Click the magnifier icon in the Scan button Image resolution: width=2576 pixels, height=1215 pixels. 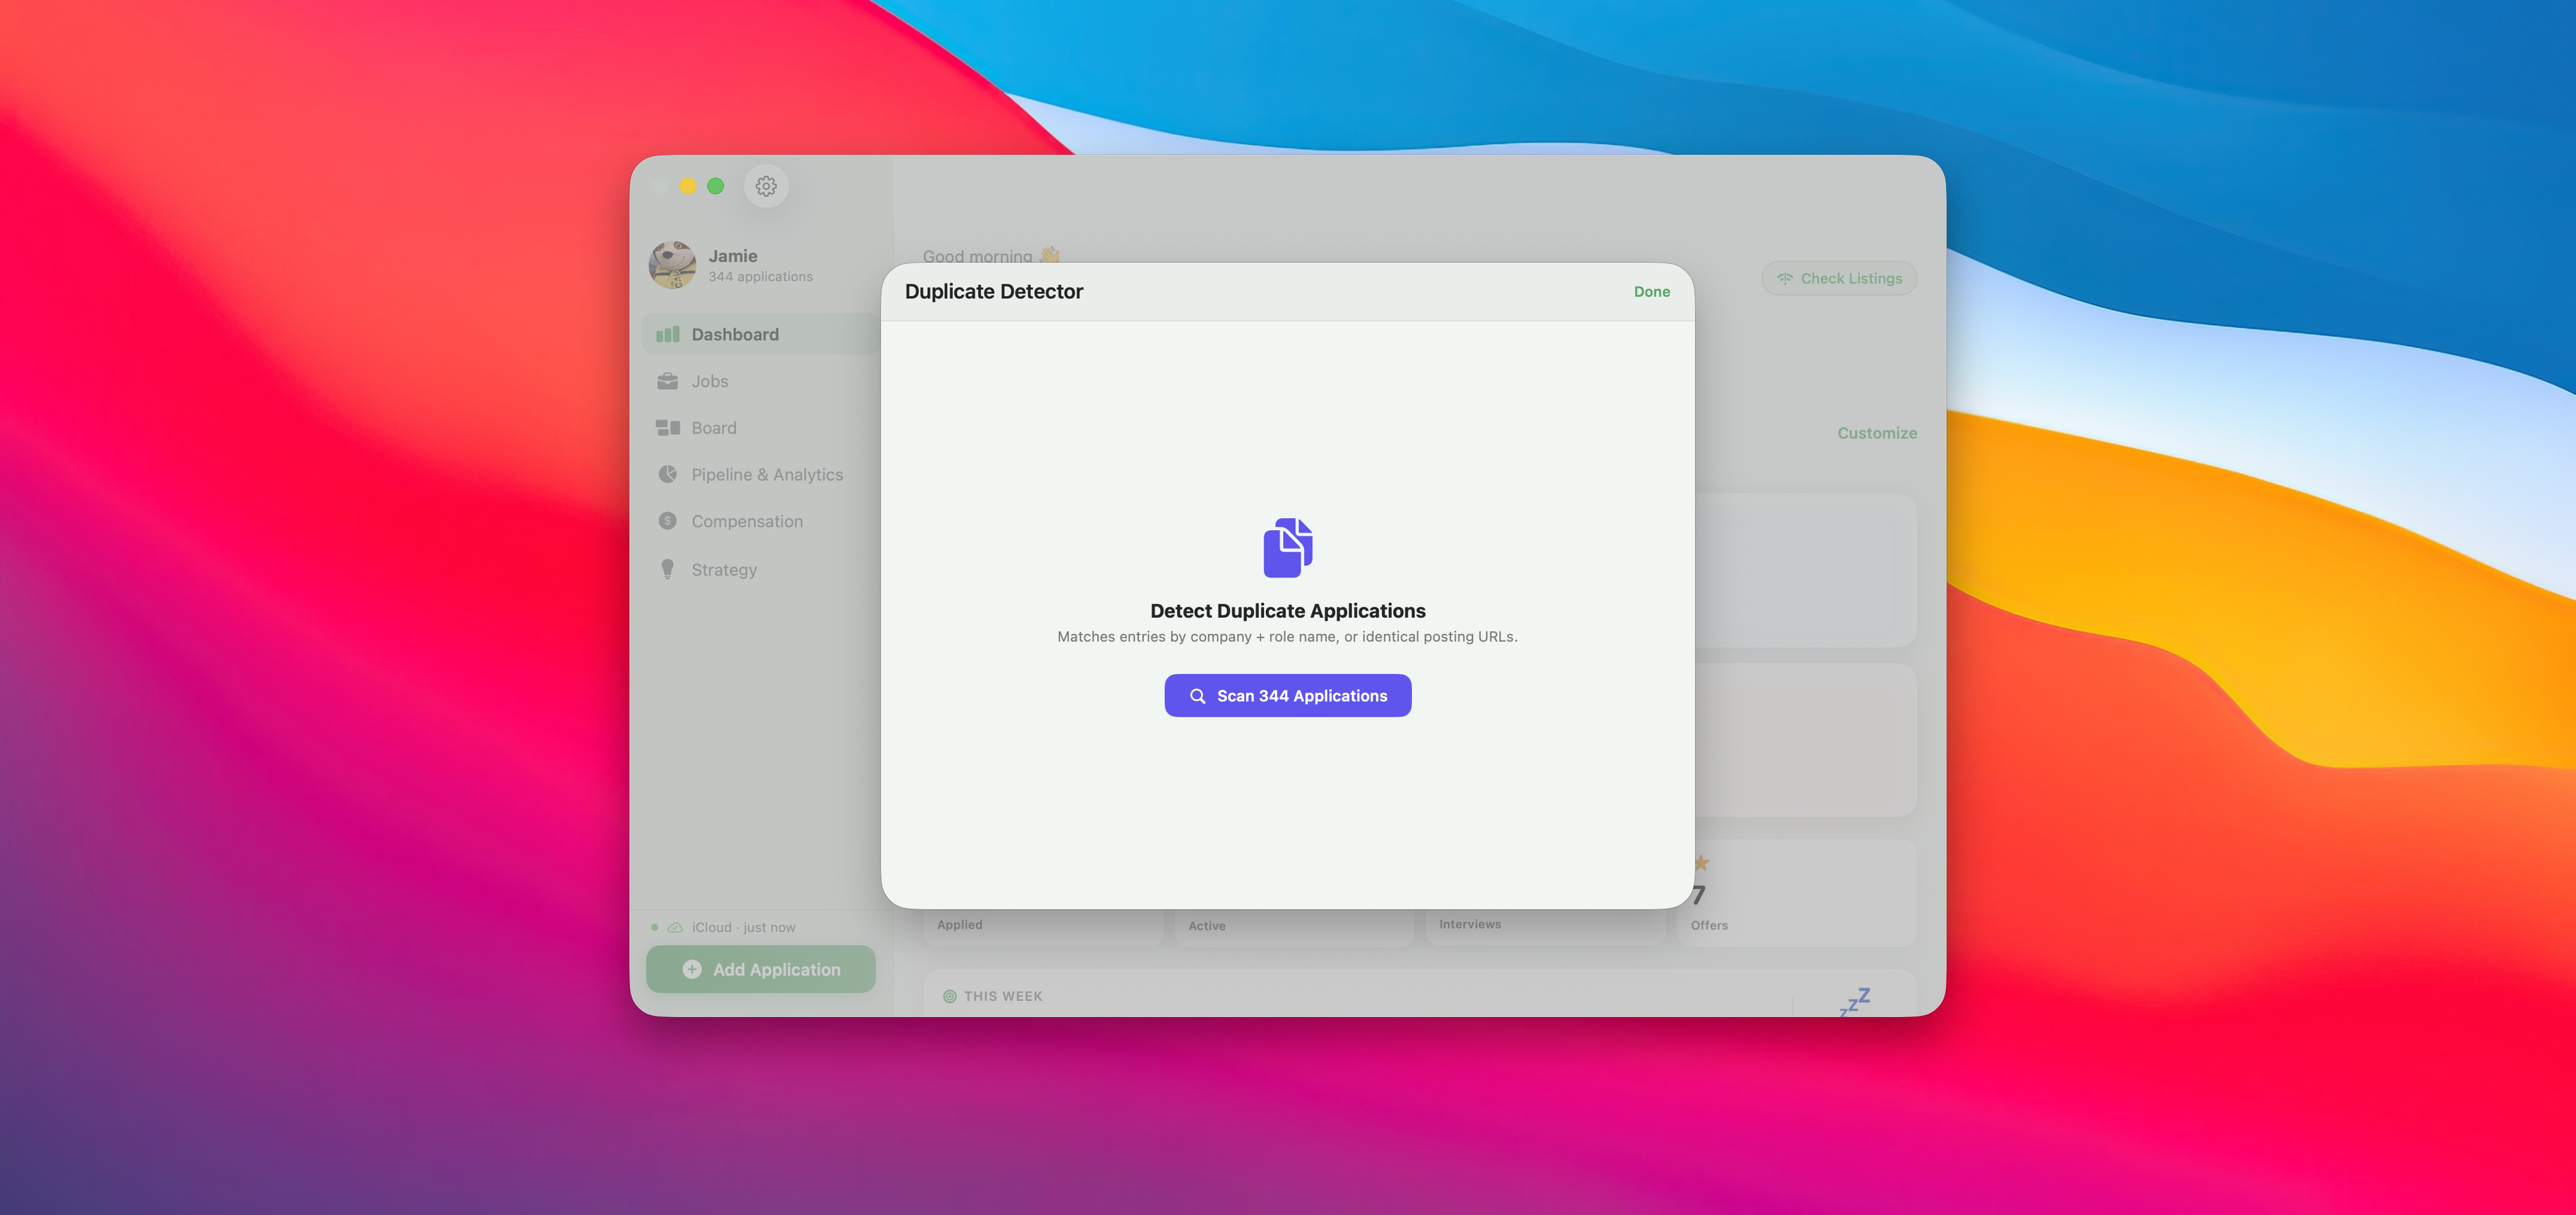pyautogui.click(x=1197, y=696)
